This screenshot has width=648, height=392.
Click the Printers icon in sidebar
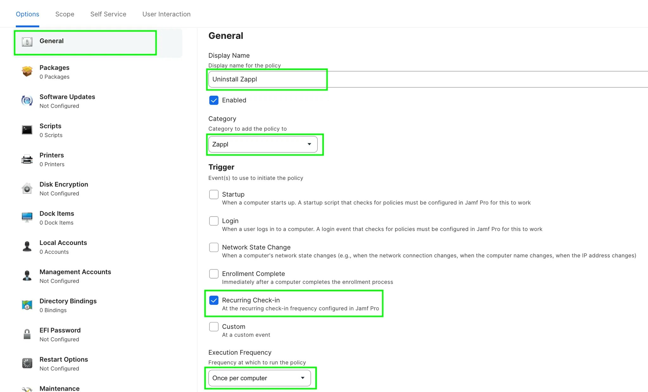click(27, 159)
